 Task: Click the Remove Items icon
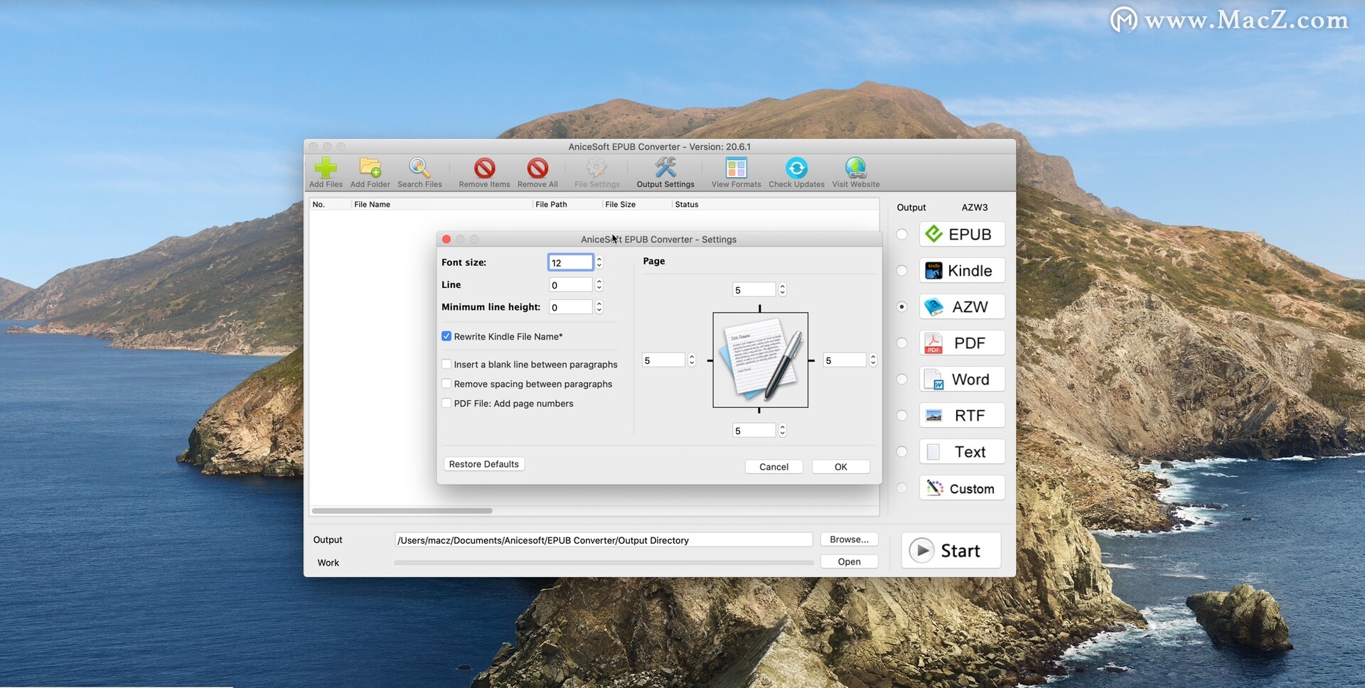[x=484, y=173]
